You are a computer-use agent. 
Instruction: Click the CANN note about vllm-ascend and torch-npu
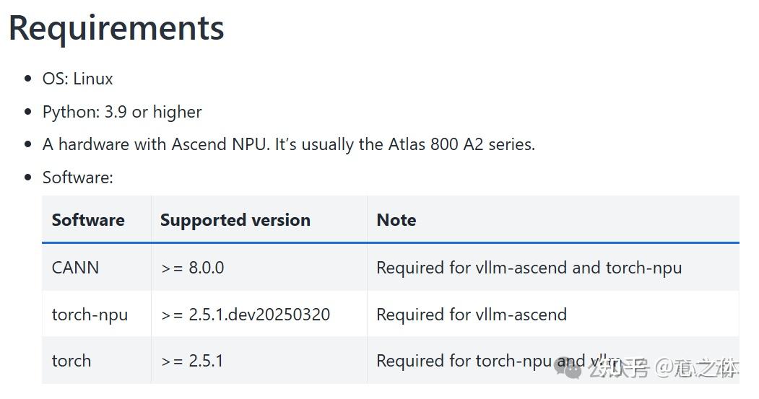(529, 268)
